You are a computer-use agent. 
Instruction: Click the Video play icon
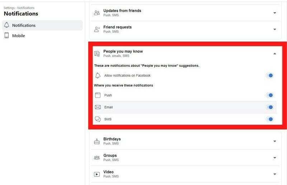coord(97,174)
